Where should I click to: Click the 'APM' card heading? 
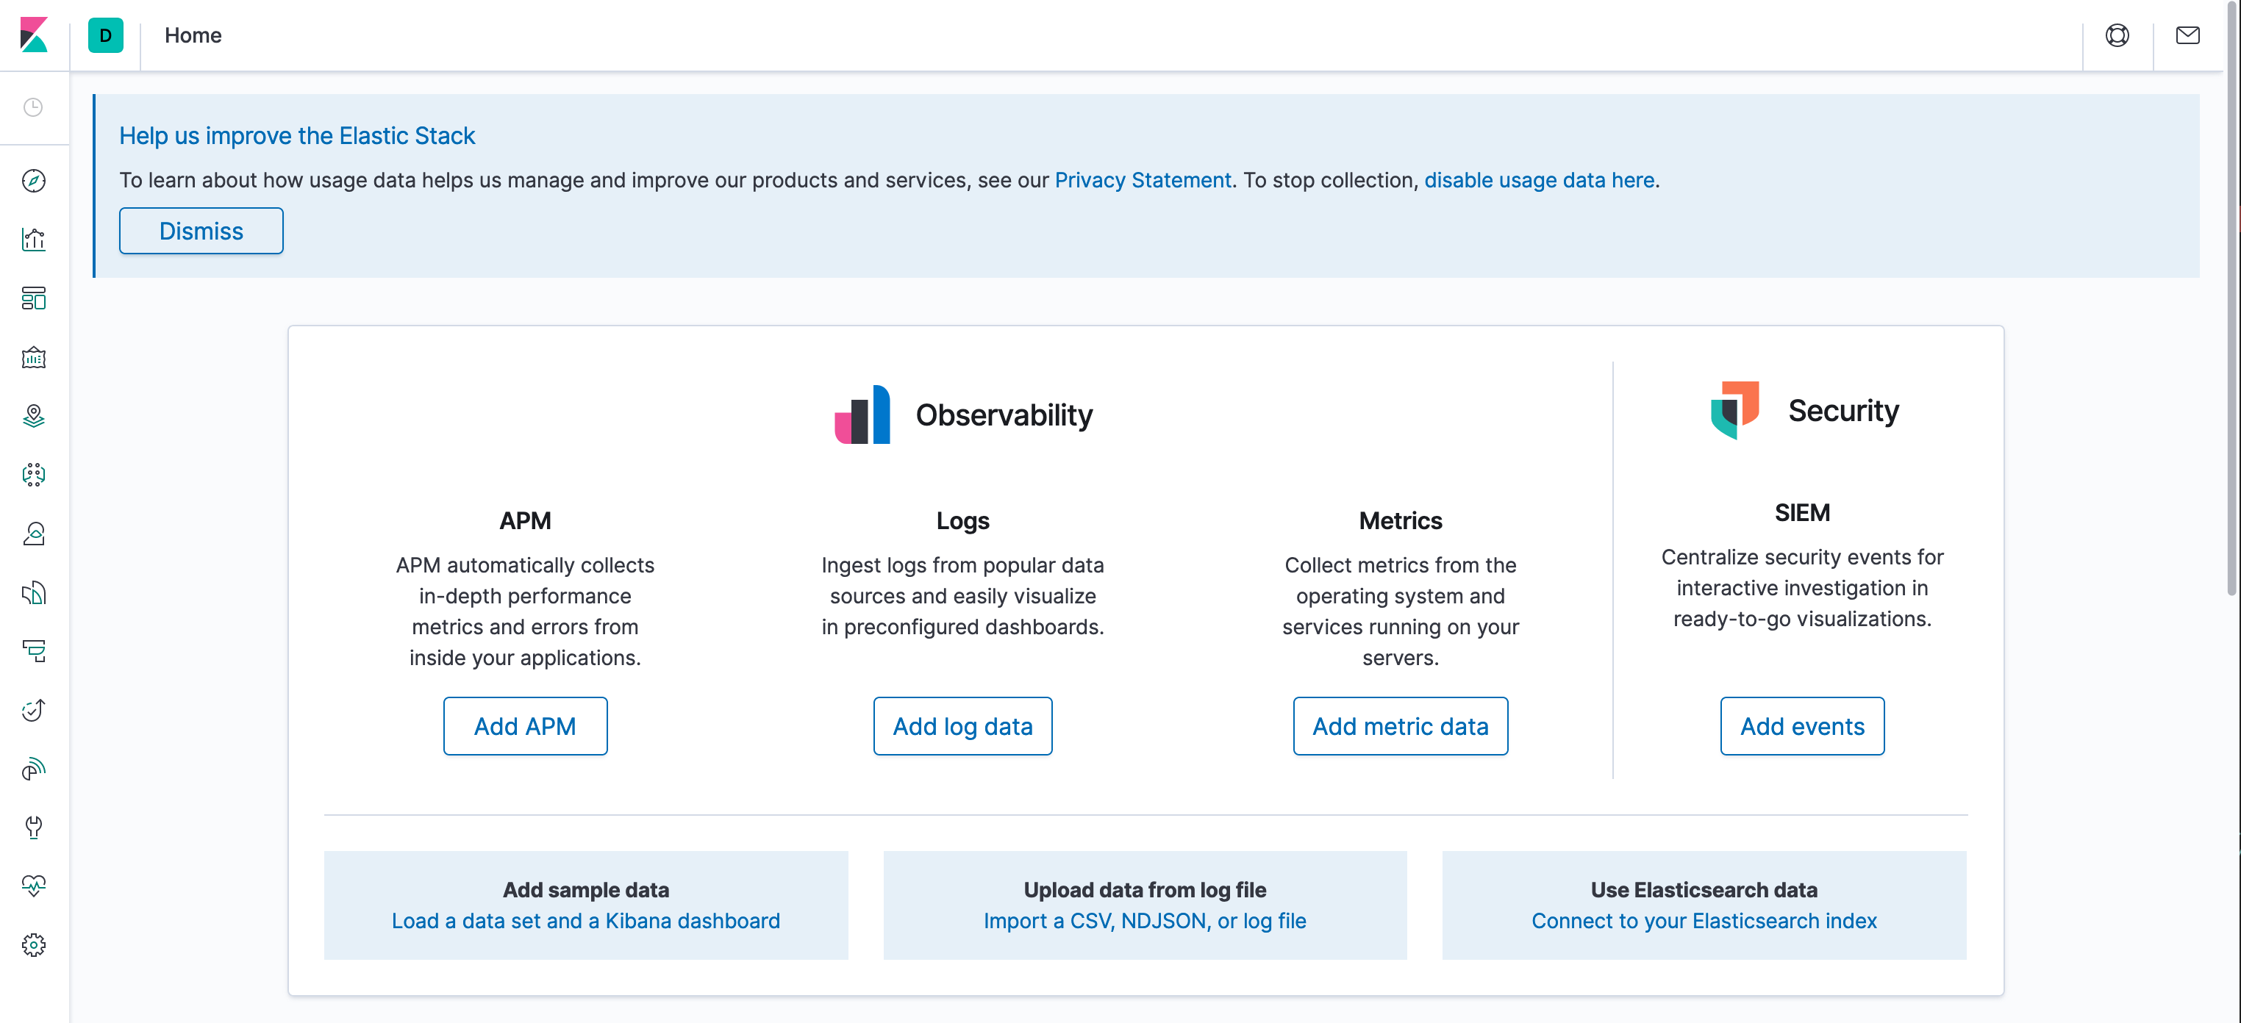click(x=524, y=520)
